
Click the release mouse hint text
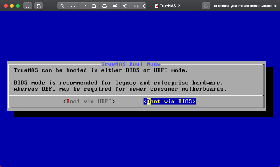245,6
